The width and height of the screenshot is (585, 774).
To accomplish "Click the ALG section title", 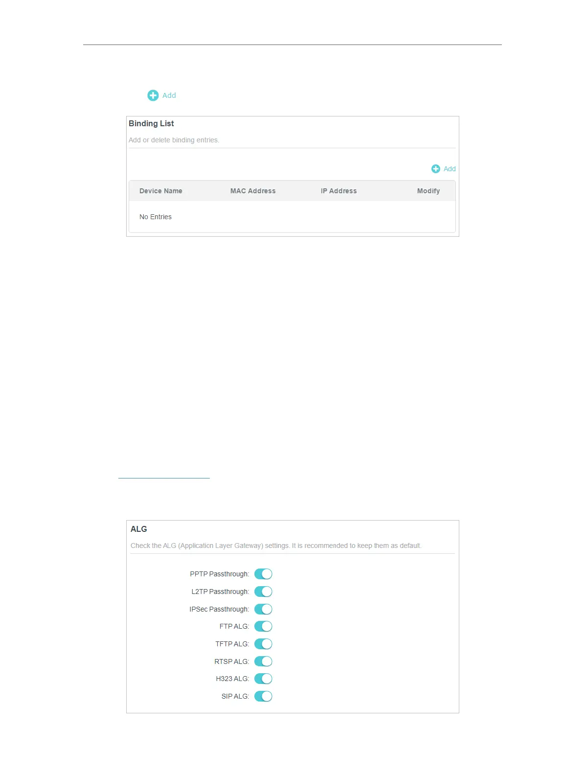I will click(139, 529).
